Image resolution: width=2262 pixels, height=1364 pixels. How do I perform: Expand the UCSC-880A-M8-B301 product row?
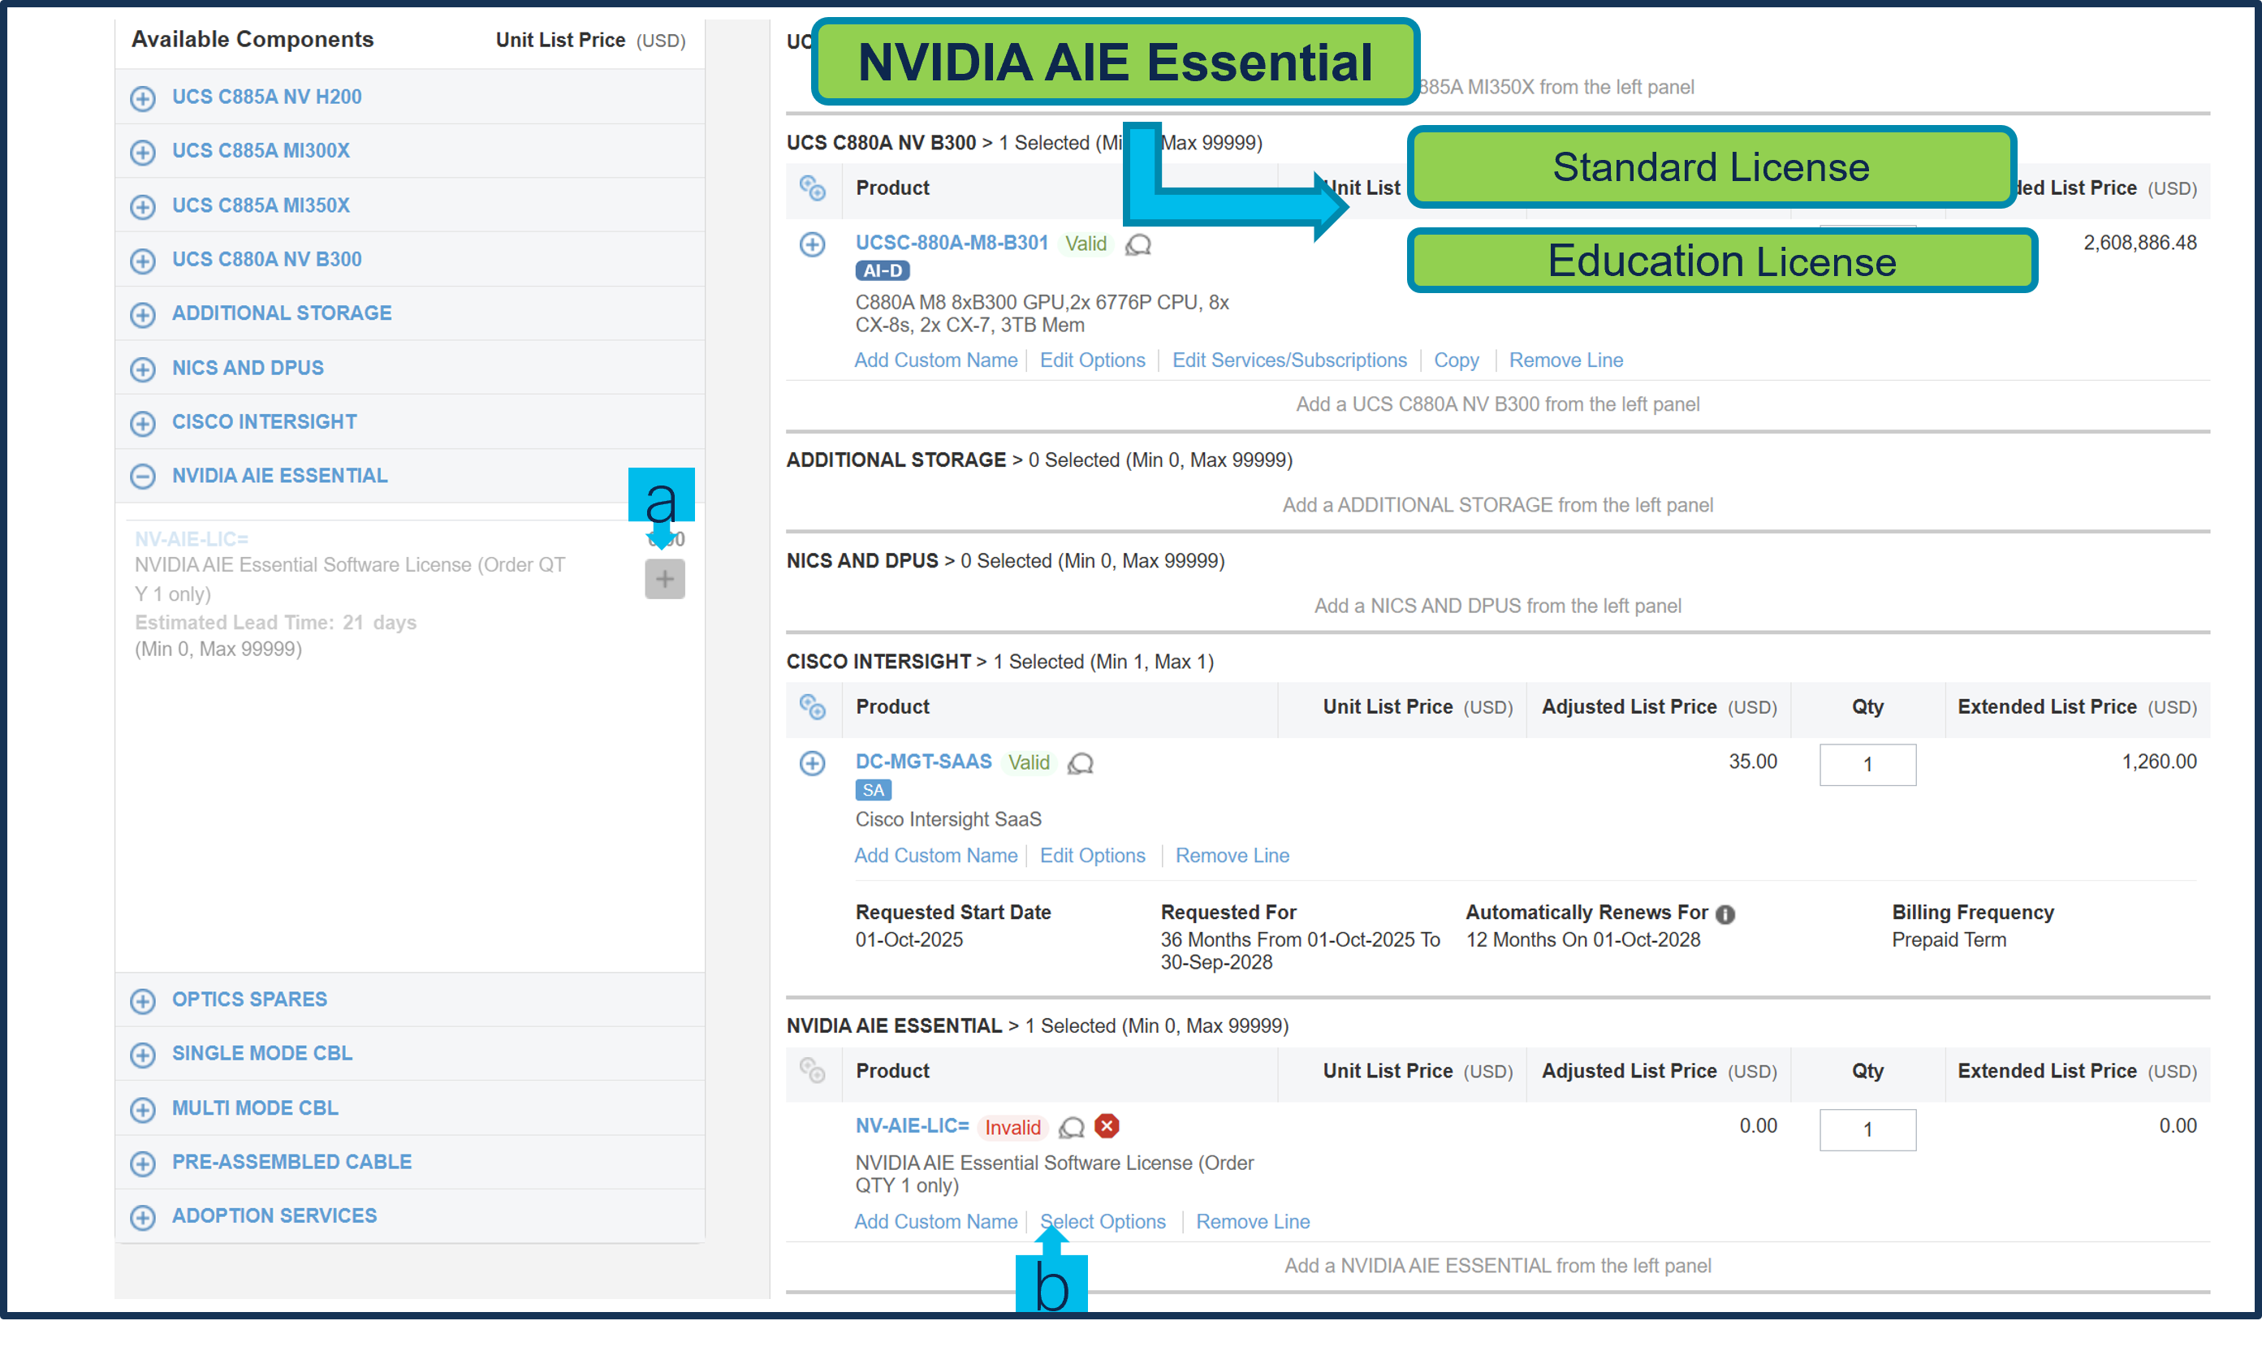click(x=813, y=244)
